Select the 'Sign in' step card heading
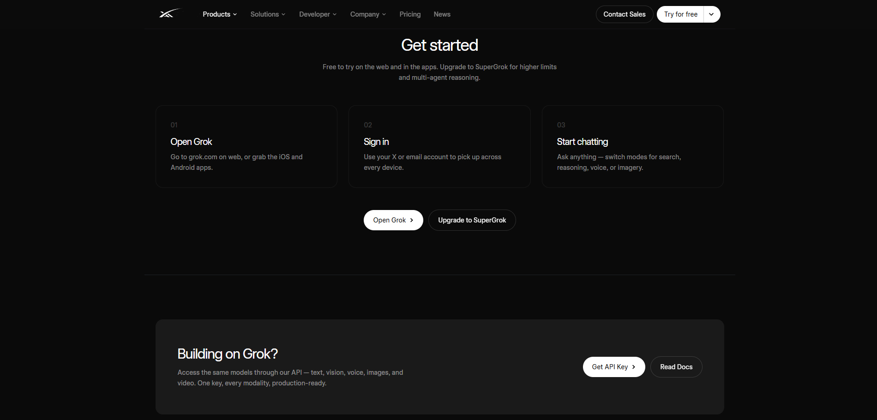 click(x=376, y=142)
